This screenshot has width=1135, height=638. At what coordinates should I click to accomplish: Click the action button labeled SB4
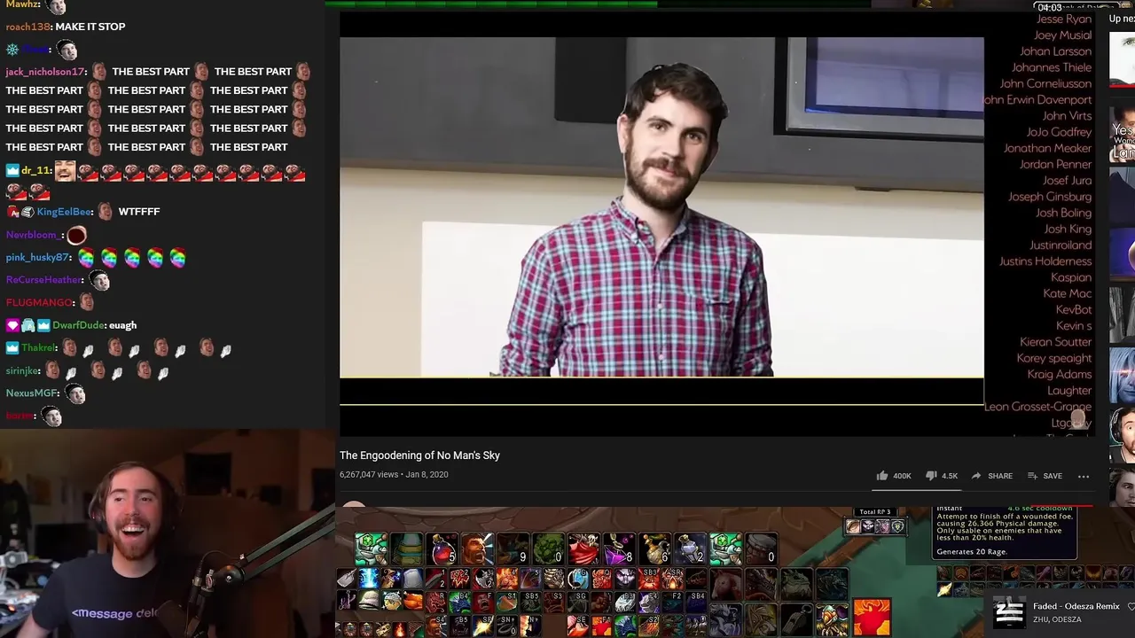696,602
